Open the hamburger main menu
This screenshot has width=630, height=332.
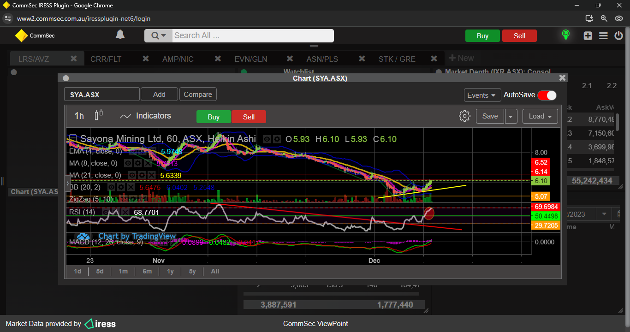(x=603, y=36)
